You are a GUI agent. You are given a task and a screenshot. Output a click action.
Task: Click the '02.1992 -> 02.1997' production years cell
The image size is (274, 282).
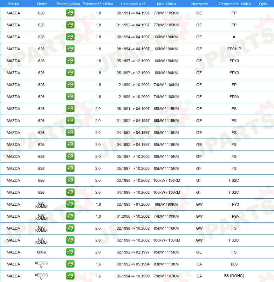coord(133,252)
